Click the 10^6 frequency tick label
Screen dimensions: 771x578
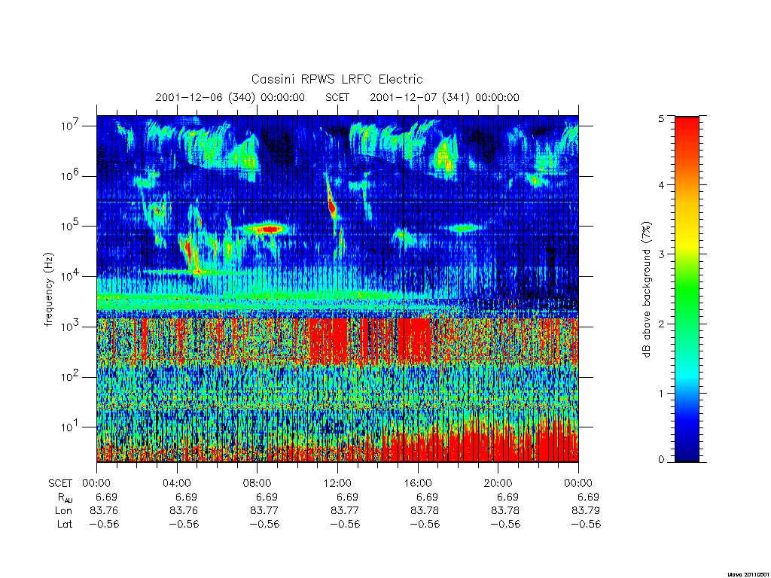(x=71, y=176)
